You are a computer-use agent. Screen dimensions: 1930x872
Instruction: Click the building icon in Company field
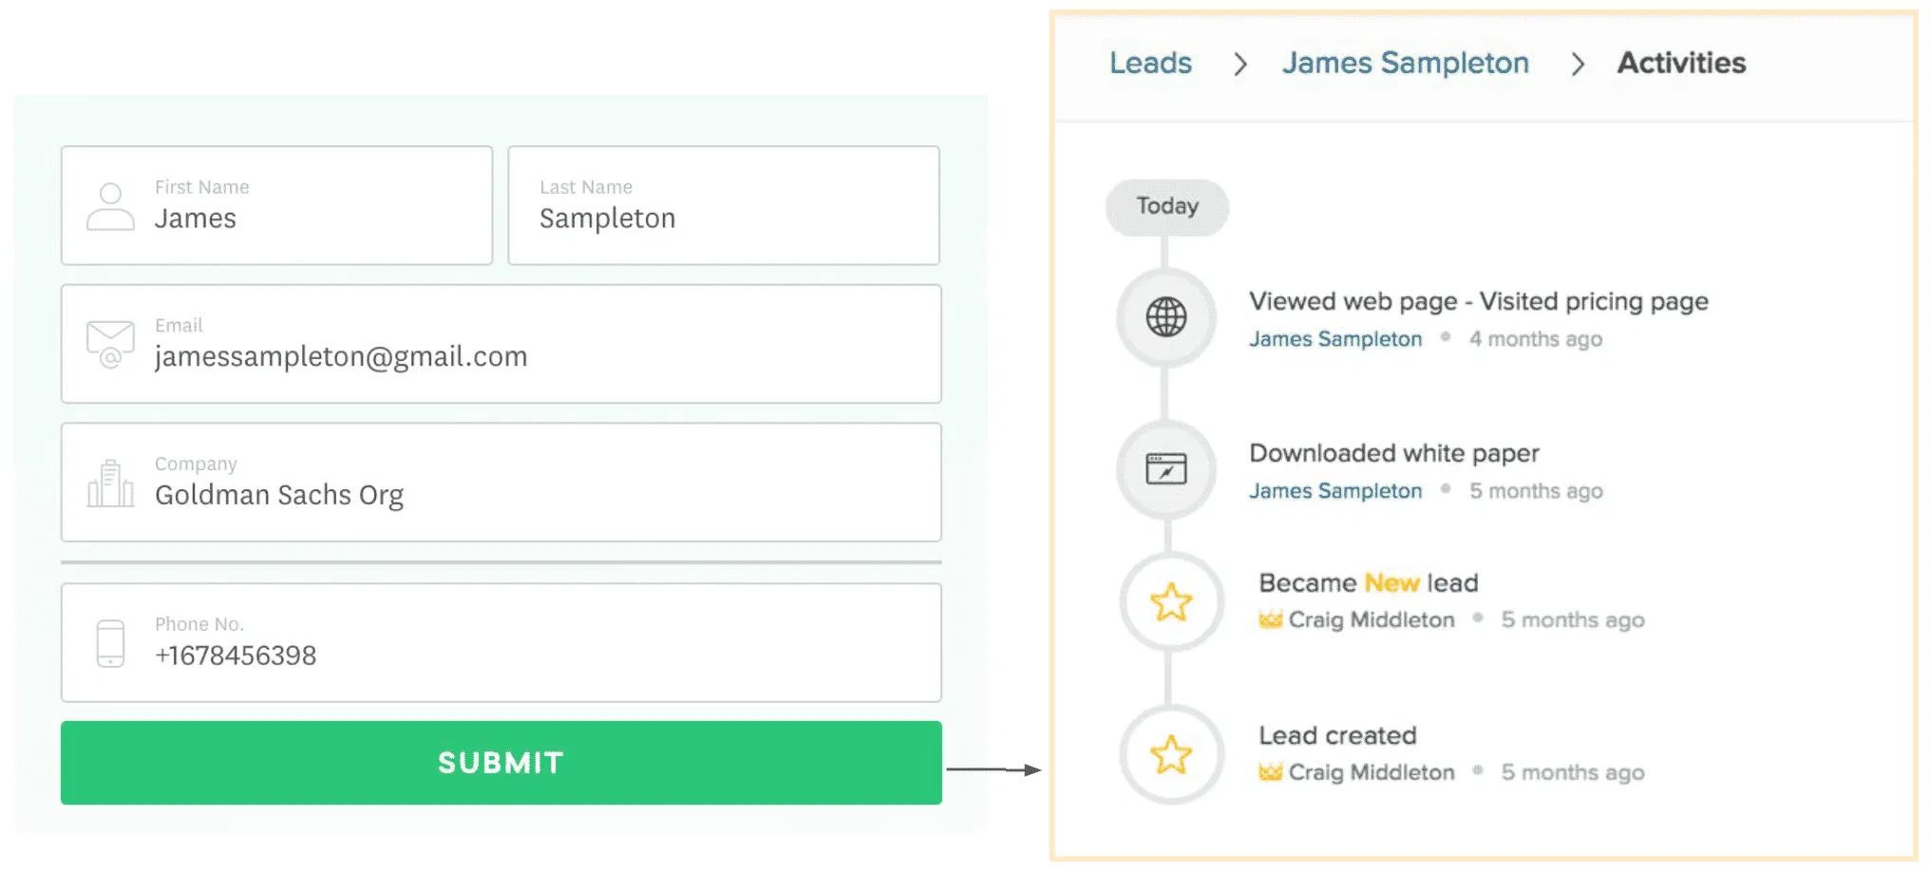[x=110, y=483]
